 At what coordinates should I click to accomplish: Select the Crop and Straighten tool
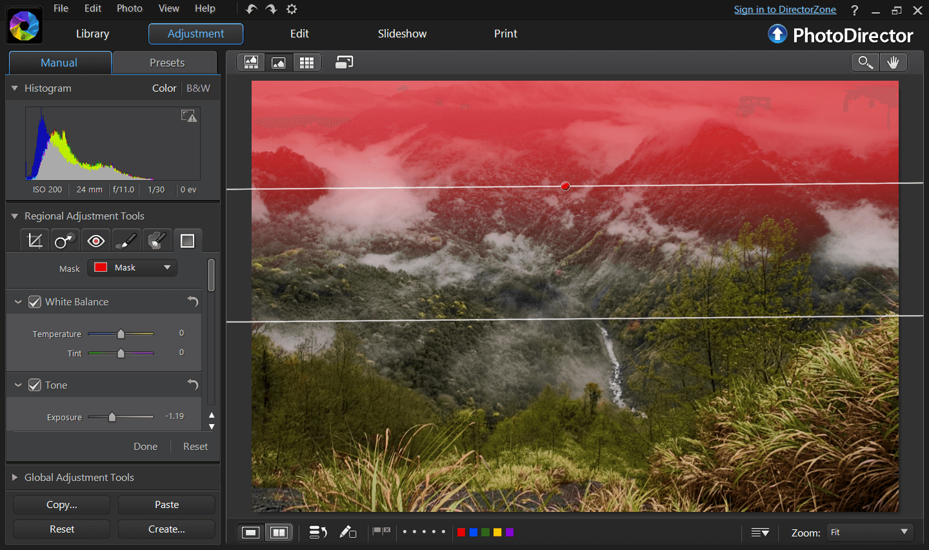pyautogui.click(x=35, y=241)
